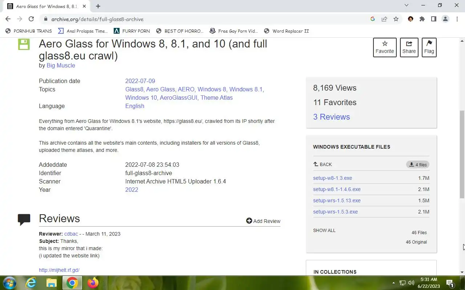This screenshot has width=465, height=290.
Task: Launch Internet Explorer from the taskbar
Action: pos(31,283)
